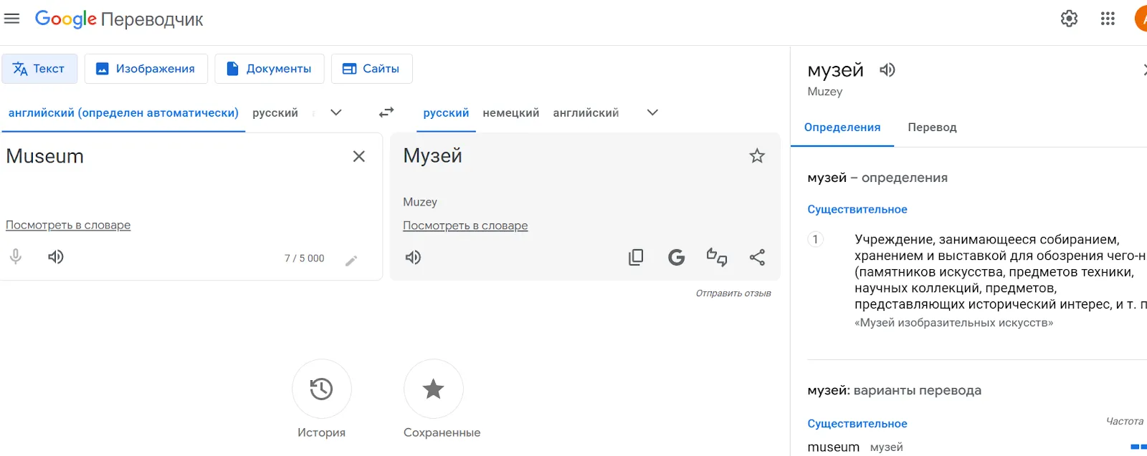Click Отправить отзыв feedback link
This screenshot has width=1147, height=456.
tap(733, 294)
